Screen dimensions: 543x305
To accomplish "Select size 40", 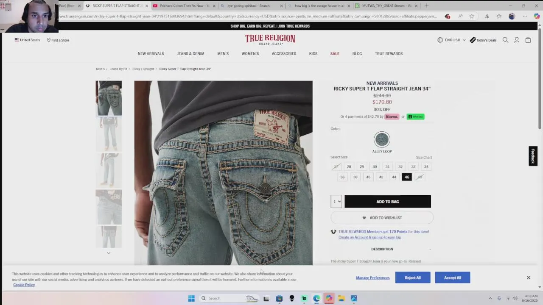I will click(368, 177).
